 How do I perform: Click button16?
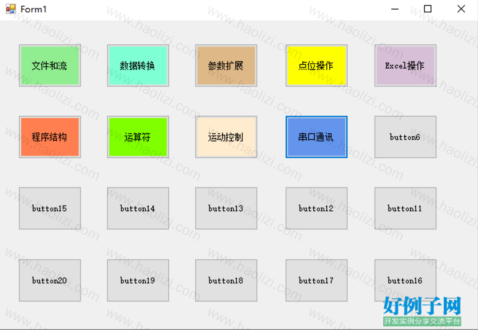tap(405, 280)
